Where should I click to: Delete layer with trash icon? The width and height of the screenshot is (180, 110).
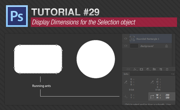point(167,69)
